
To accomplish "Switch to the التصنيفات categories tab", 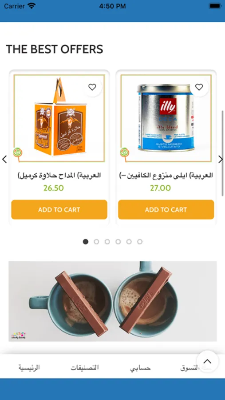I will pos(85,368).
